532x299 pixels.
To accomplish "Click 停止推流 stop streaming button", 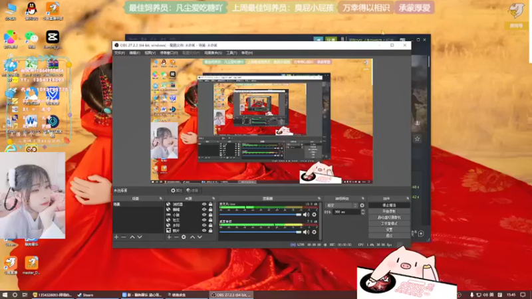I will [x=389, y=205].
